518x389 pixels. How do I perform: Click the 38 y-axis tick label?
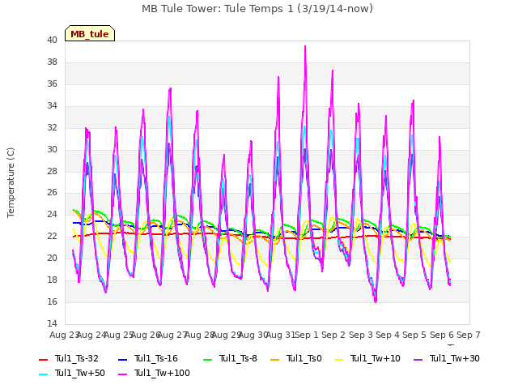click(52, 62)
